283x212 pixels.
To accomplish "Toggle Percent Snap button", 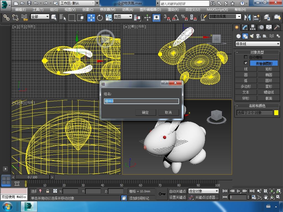I will coord(184,17).
